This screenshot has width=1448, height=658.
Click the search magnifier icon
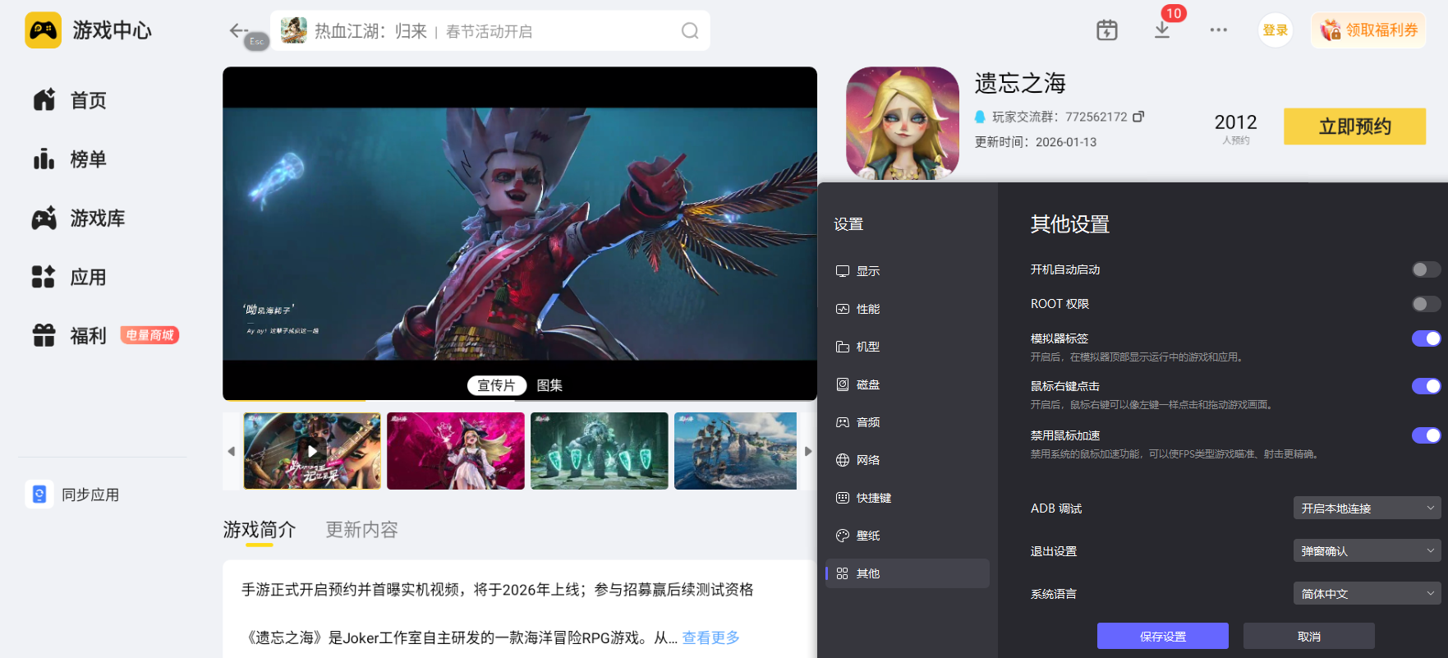pos(690,31)
